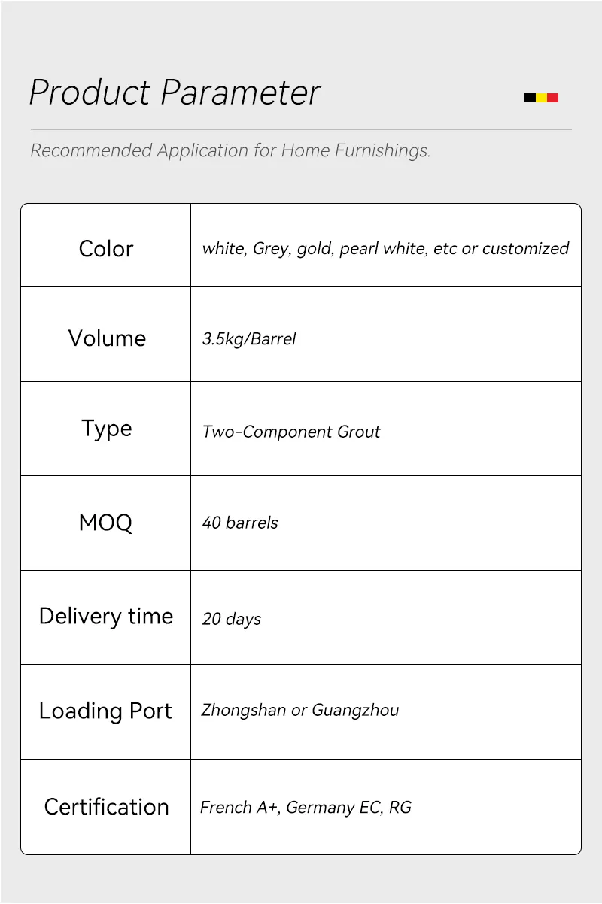Click the Product Parameter heading
Viewport: 602px width, 904px height.
click(175, 93)
